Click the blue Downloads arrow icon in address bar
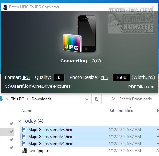This screenshot has width=159, height=156. (2, 99)
